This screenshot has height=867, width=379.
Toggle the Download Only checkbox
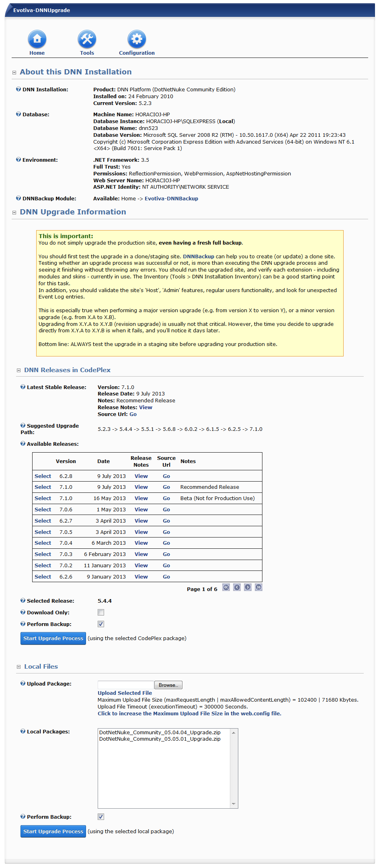coord(101,612)
